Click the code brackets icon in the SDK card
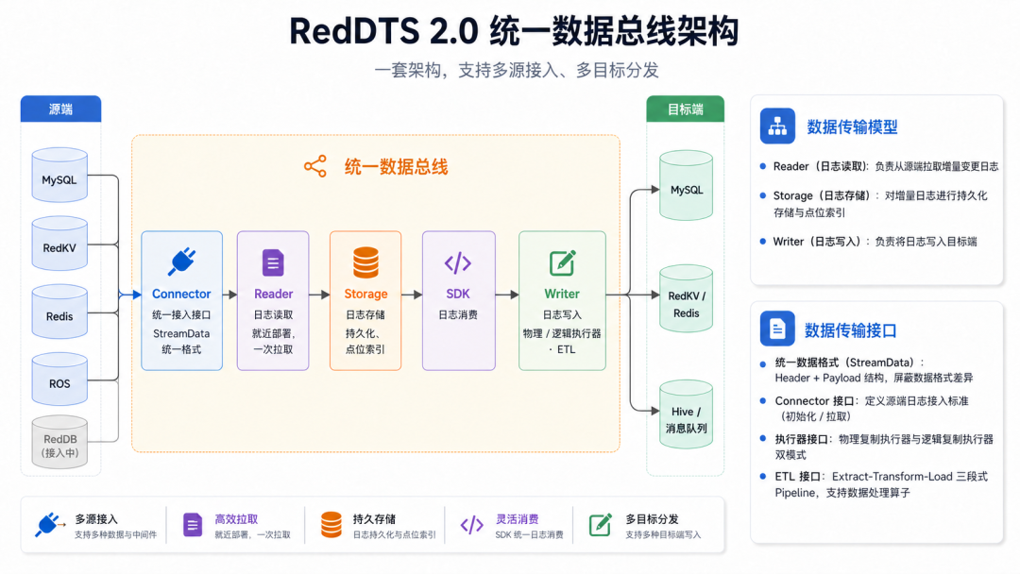The width and height of the screenshot is (1020, 574). [x=458, y=262]
